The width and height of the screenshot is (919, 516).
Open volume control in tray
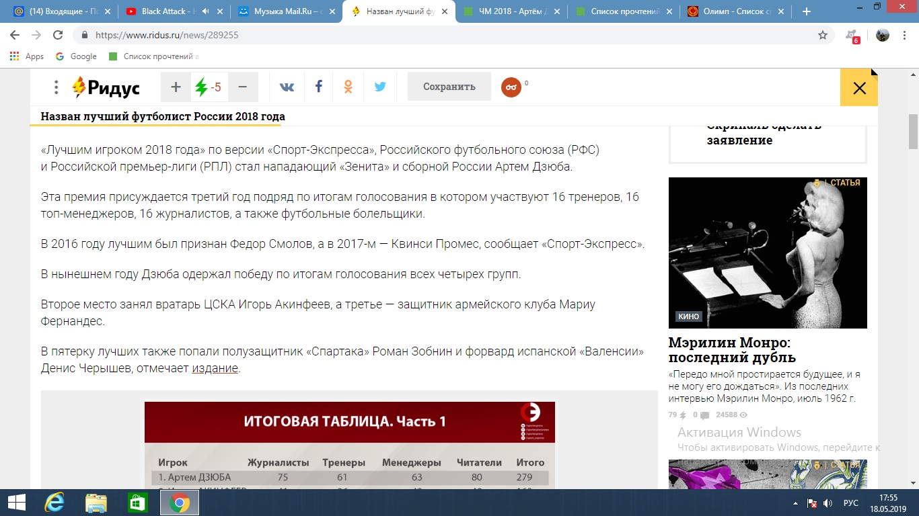click(827, 503)
